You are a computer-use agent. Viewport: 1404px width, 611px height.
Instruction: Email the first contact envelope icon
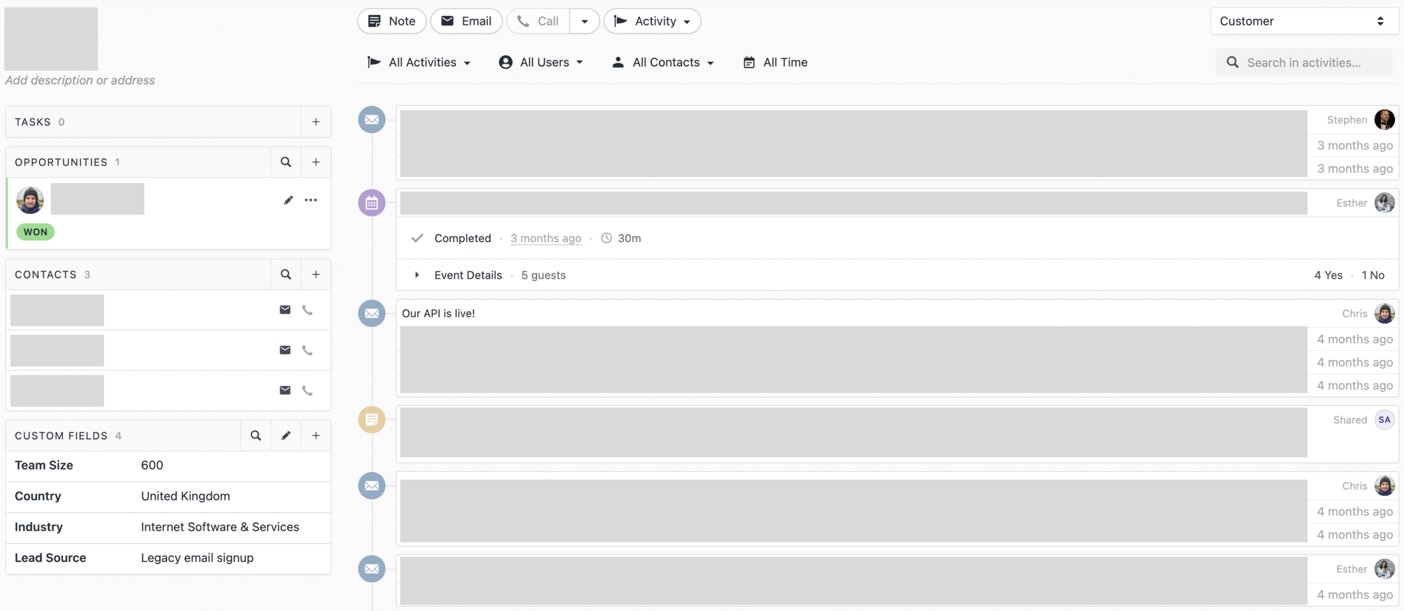click(285, 309)
